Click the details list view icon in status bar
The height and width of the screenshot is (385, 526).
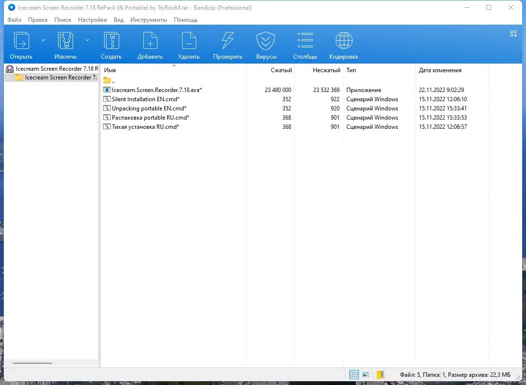pyautogui.click(x=354, y=375)
